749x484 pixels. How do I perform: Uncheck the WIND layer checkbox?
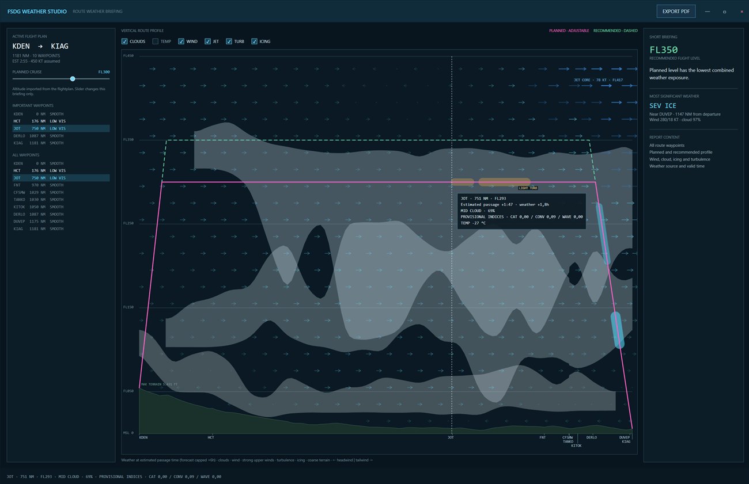[x=181, y=41]
